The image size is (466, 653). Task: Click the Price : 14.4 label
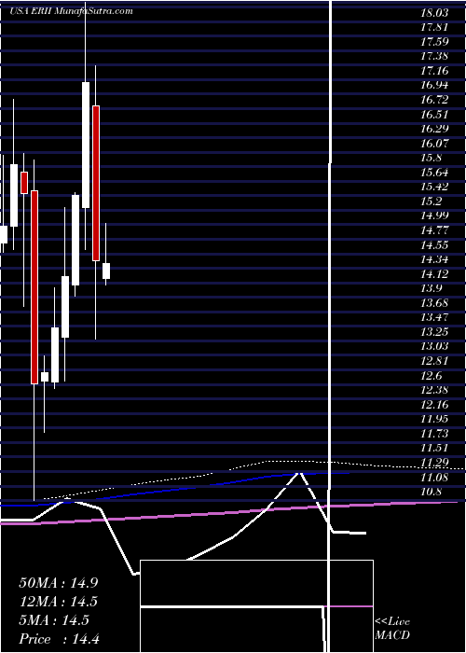59,639
